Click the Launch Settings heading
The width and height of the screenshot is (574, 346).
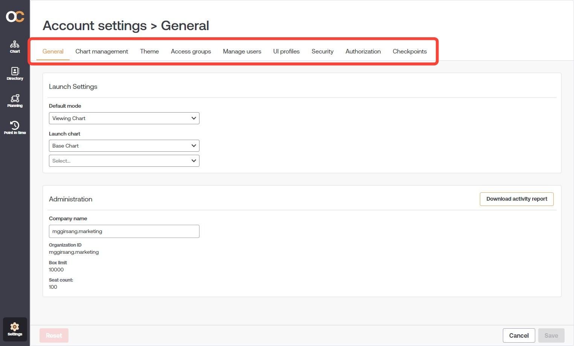tap(73, 87)
